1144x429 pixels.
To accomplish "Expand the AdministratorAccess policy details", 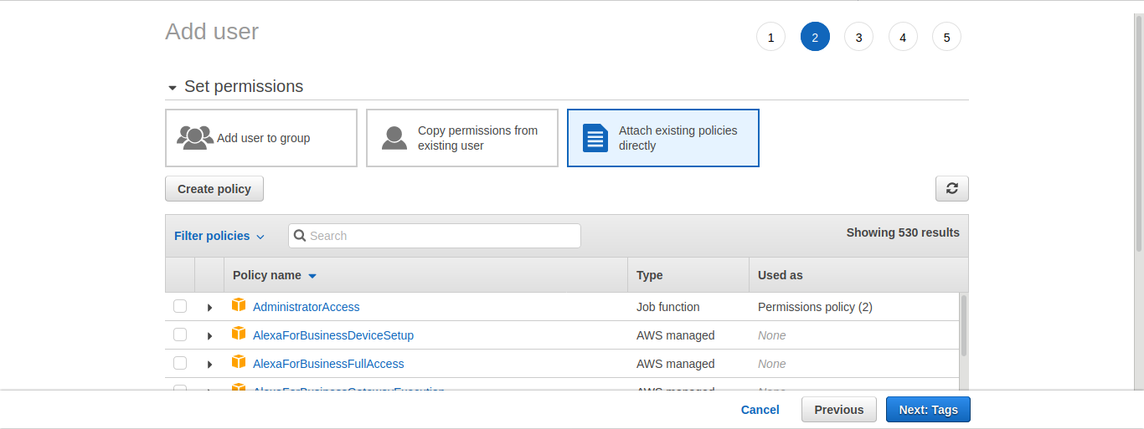I will pos(209,308).
